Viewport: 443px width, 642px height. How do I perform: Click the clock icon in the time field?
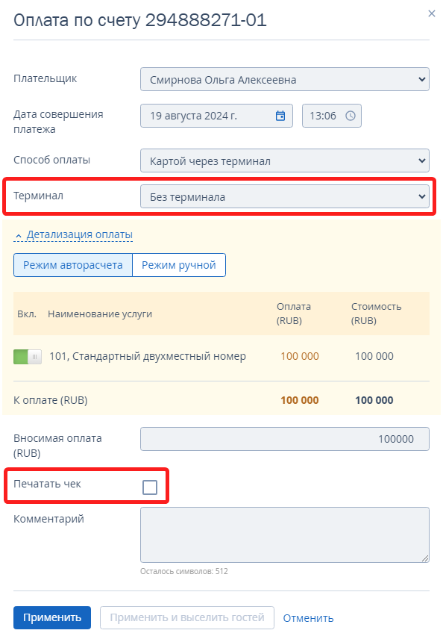pyautogui.click(x=351, y=116)
